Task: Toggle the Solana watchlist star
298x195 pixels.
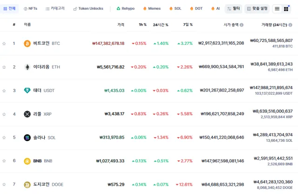Action: [4, 138]
